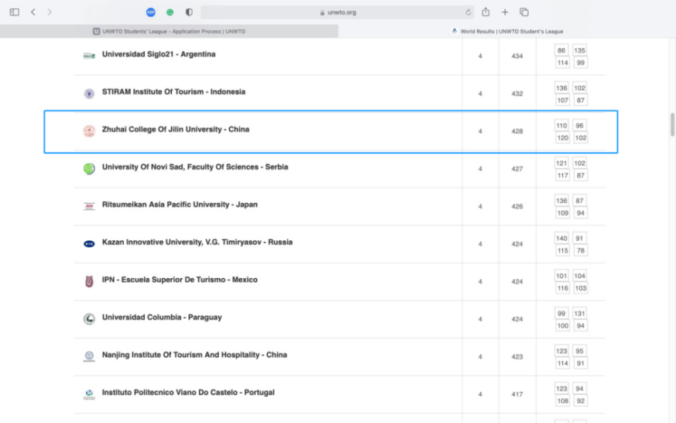Switch to World Results tab
The height and width of the screenshot is (423, 676).
[507, 31]
